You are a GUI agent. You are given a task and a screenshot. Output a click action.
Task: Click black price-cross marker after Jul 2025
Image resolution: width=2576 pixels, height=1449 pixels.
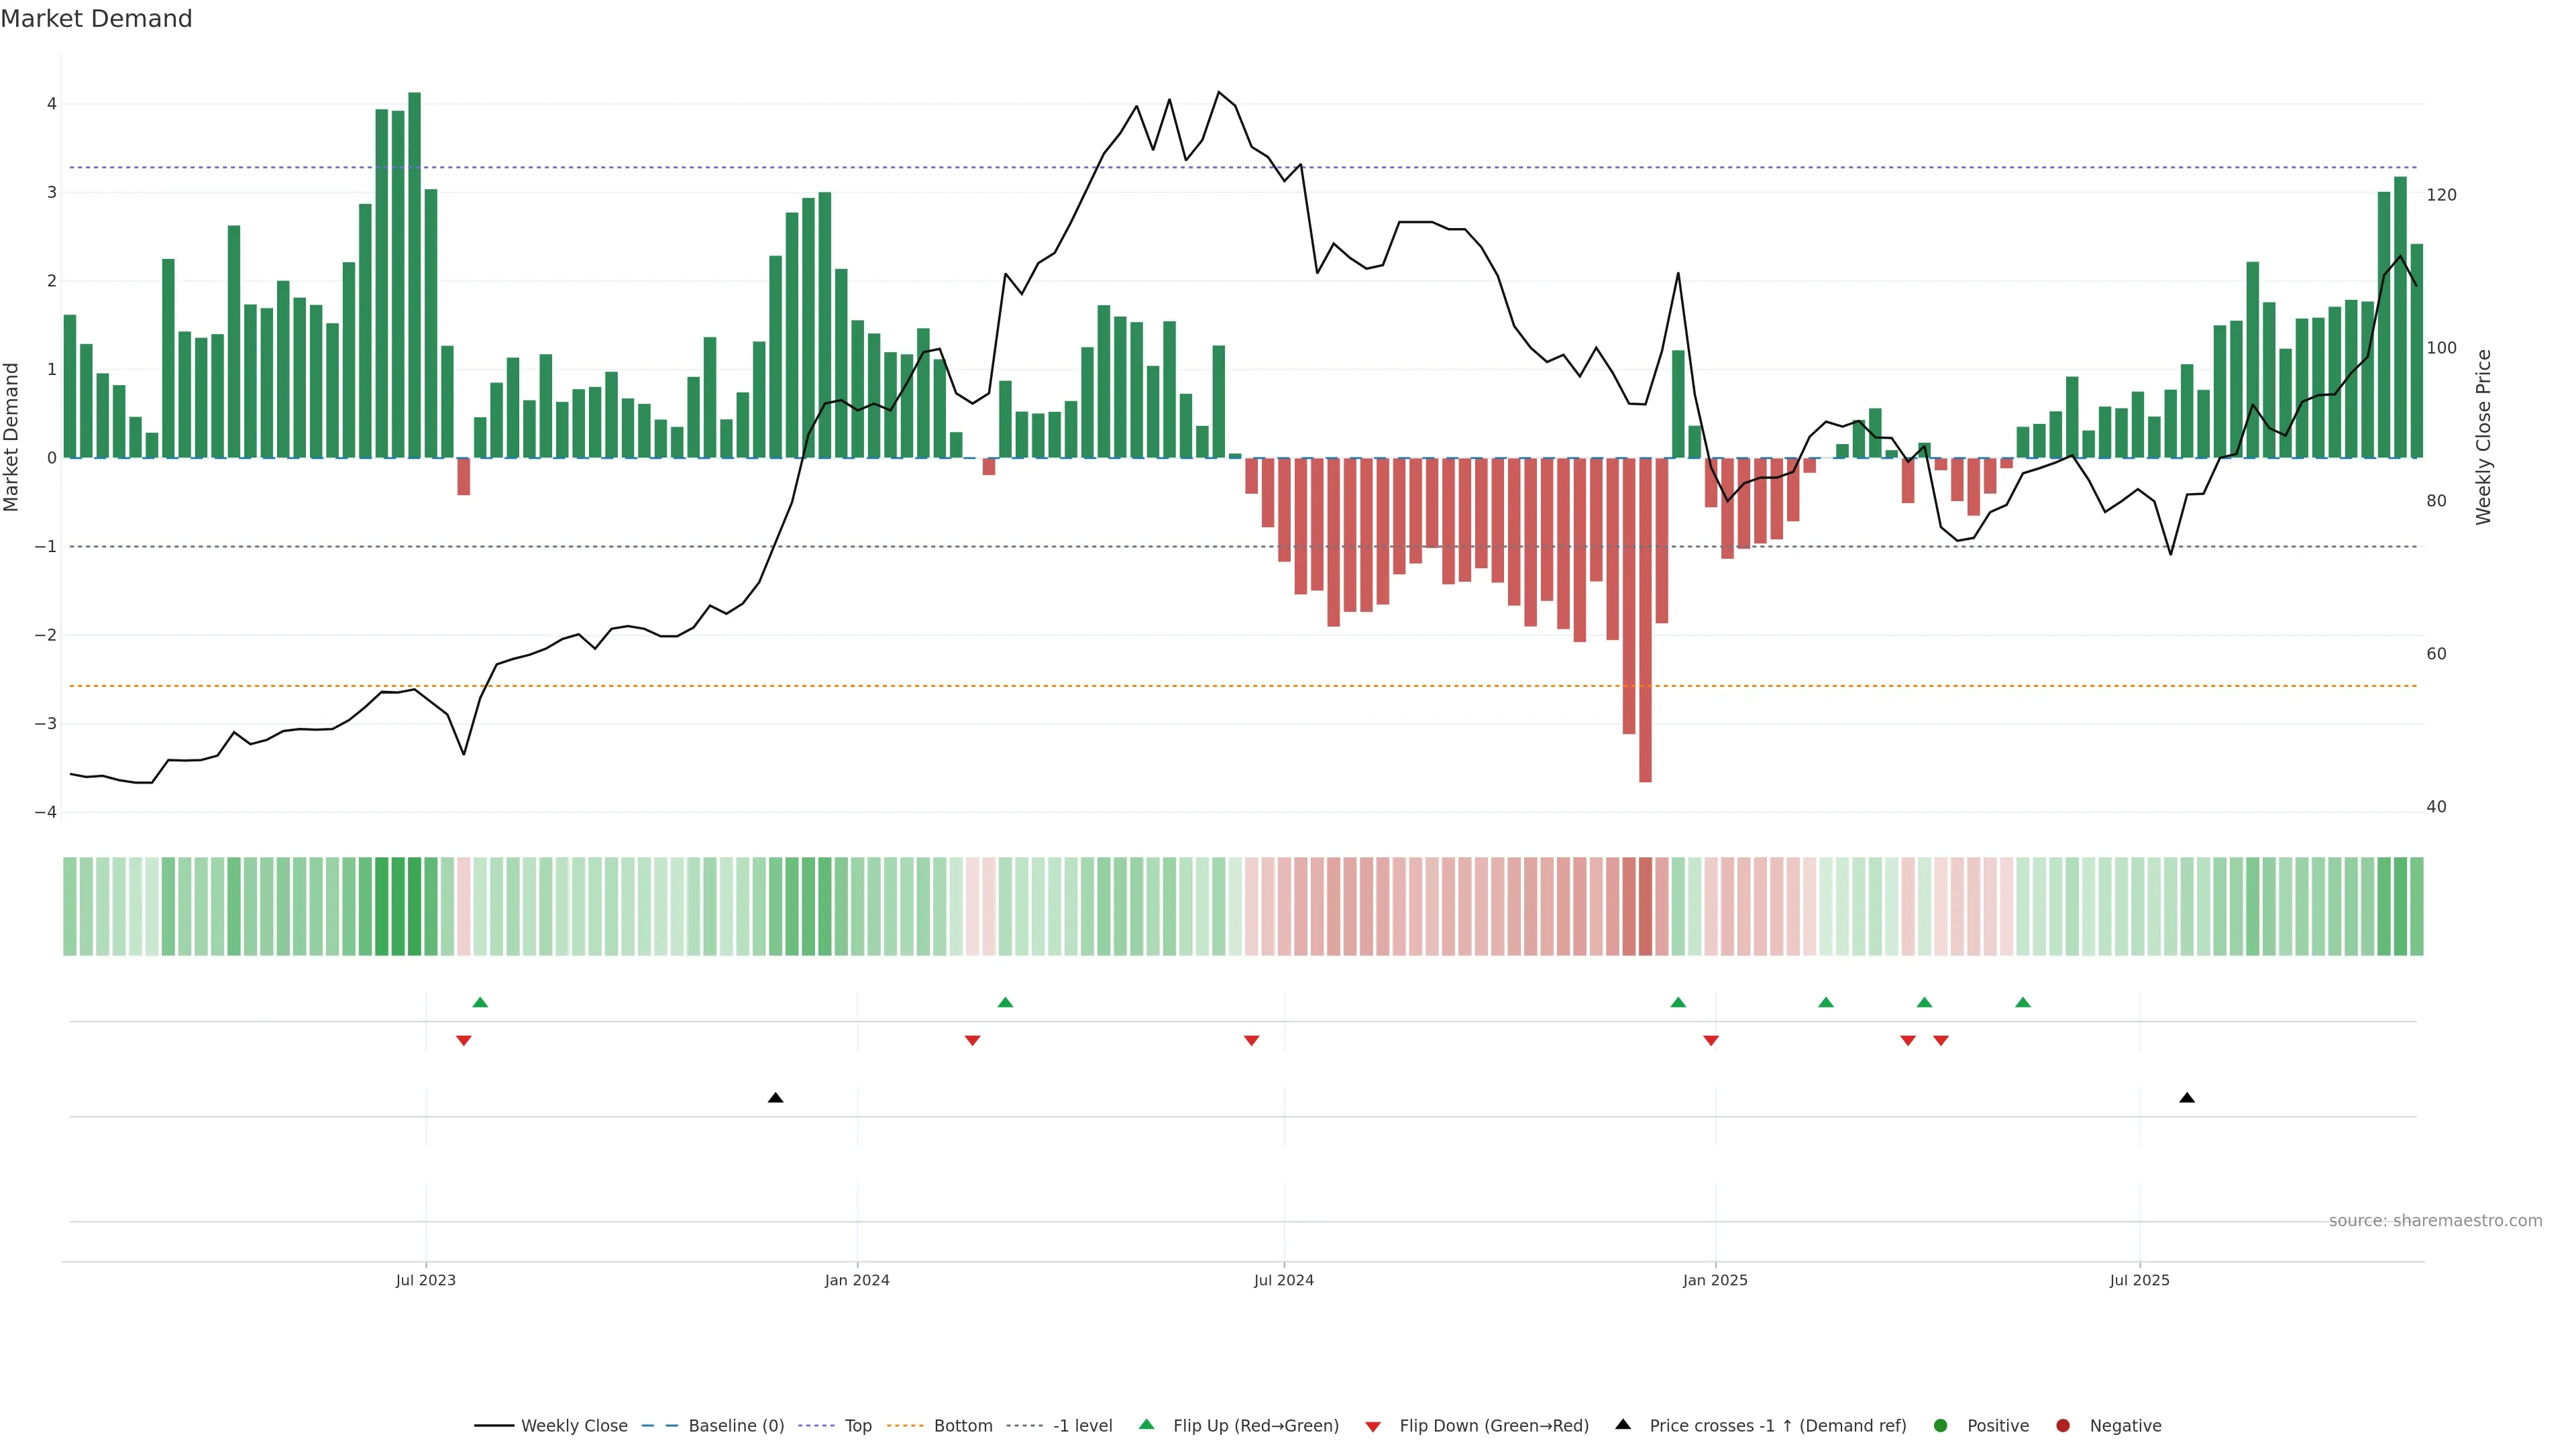click(2187, 1098)
